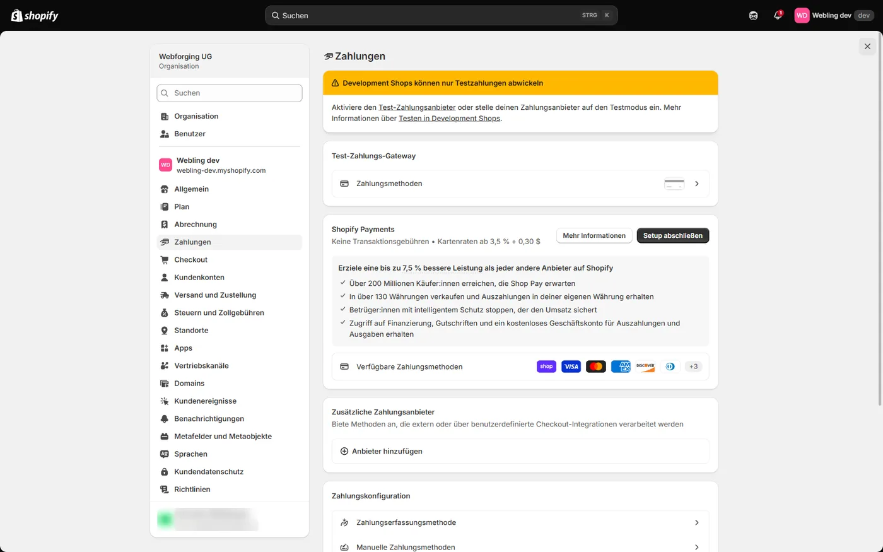The width and height of the screenshot is (883, 552).
Task: Open Richtlinien settings label
Action: pos(192,490)
